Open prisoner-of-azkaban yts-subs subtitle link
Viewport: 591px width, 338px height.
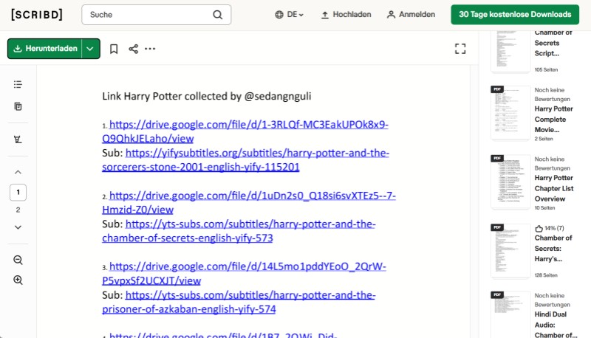(x=239, y=303)
